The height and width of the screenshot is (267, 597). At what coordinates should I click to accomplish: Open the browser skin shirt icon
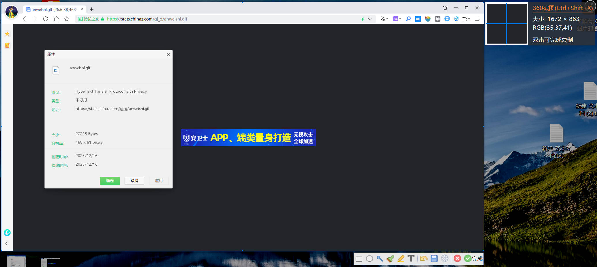coord(445,8)
